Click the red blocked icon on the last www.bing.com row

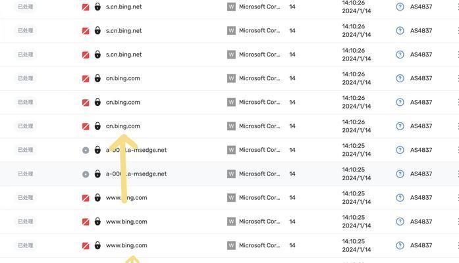click(x=86, y=246)
